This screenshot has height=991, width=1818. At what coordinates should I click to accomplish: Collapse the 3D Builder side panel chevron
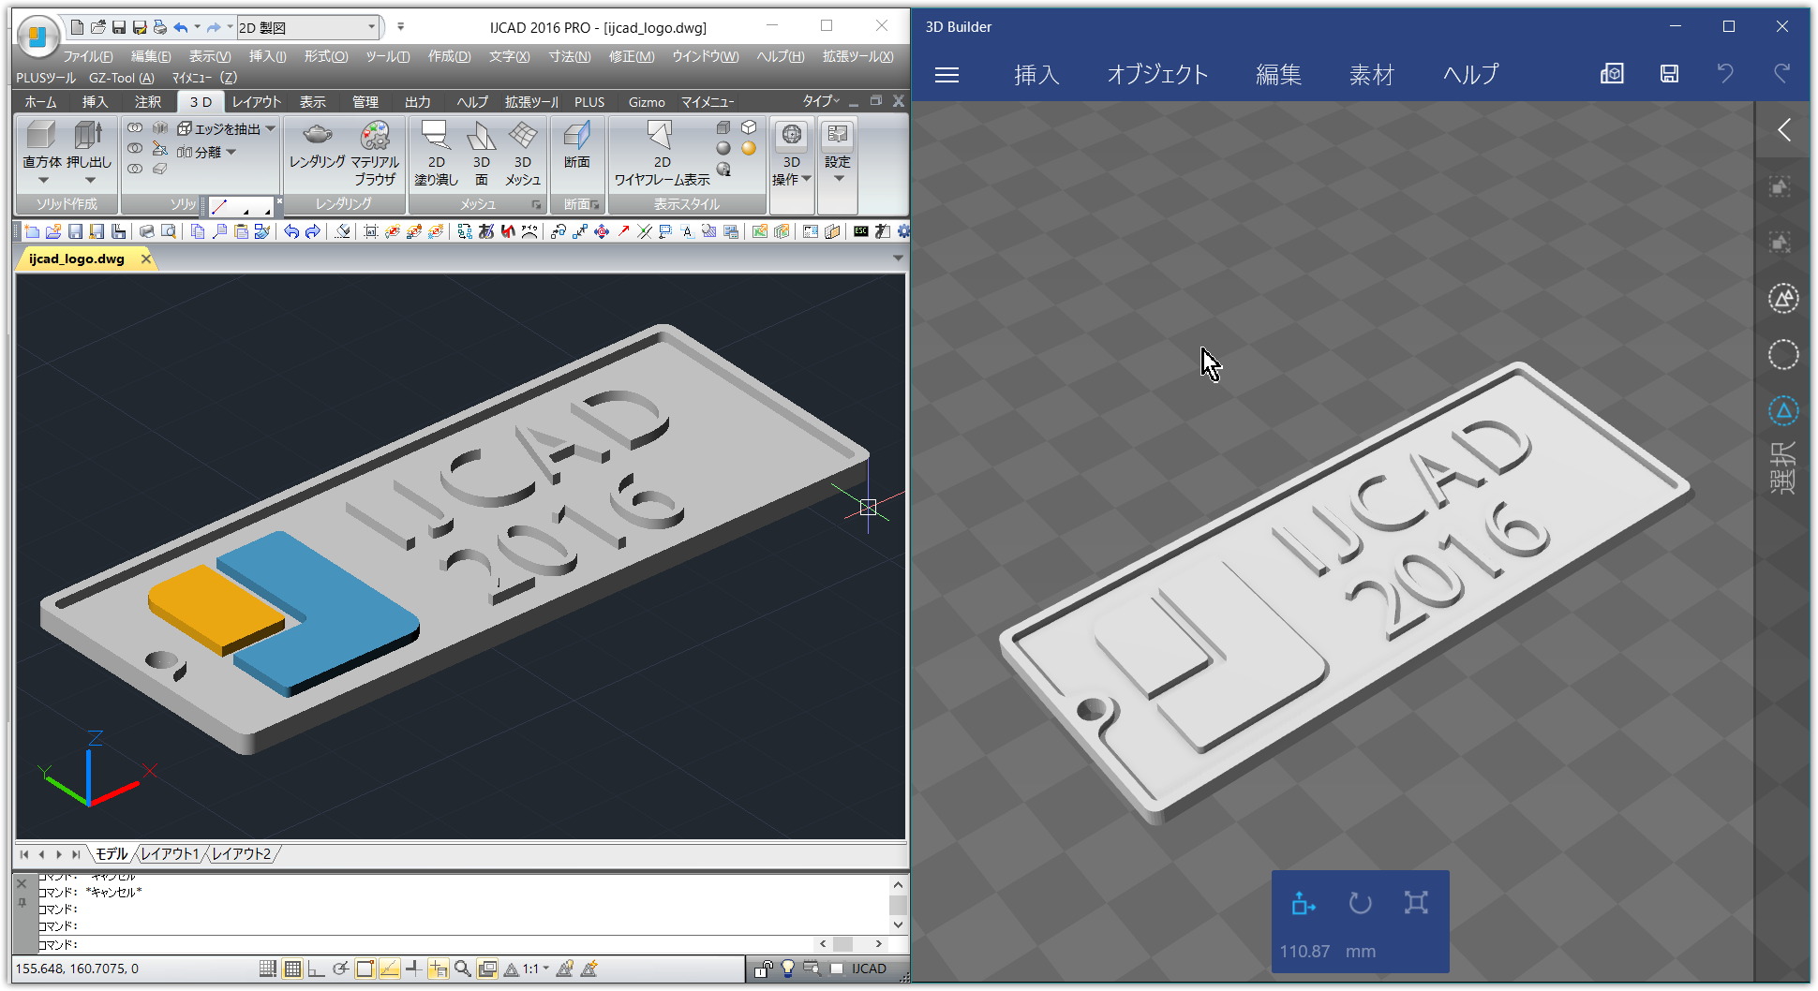(1783, 130)
